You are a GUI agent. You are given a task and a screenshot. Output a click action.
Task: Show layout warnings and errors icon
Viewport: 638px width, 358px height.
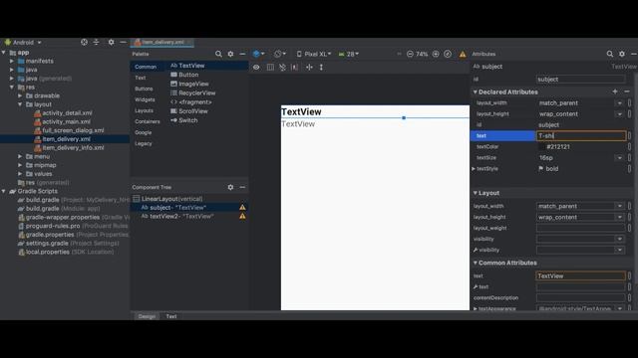point(463,54)
